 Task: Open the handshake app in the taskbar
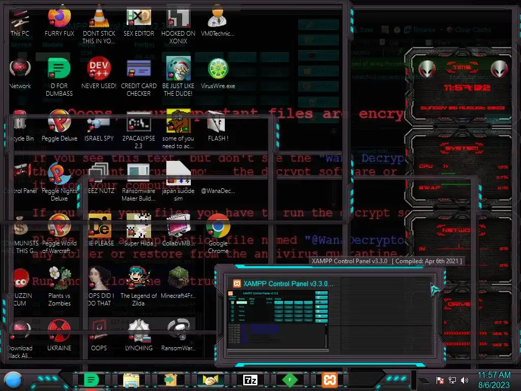pyautogui.click(x=211, y=380)
